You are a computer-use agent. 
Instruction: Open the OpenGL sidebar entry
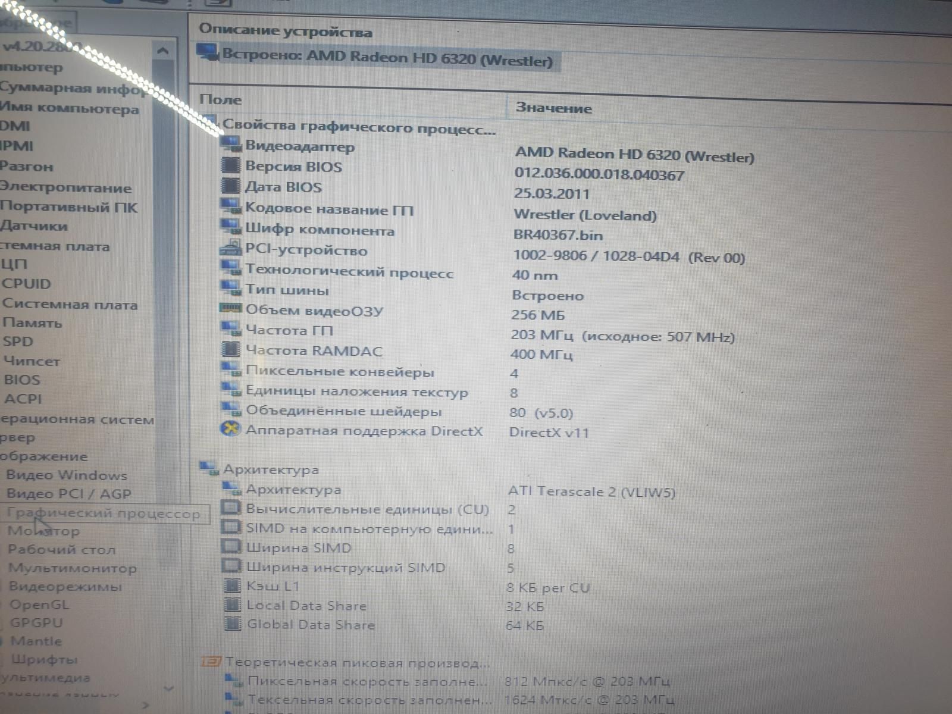[39, 605]
